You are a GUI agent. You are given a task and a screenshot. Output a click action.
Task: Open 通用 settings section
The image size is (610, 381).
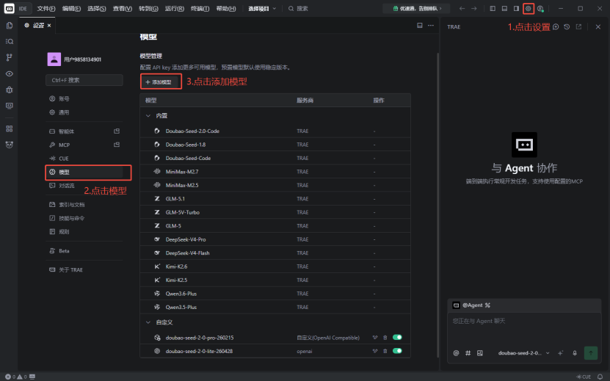tap(84, 112)
